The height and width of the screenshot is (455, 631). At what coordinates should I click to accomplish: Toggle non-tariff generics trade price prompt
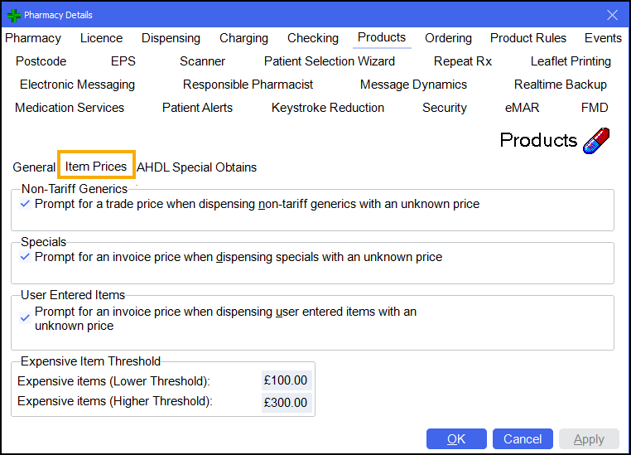tap(26, 204)
